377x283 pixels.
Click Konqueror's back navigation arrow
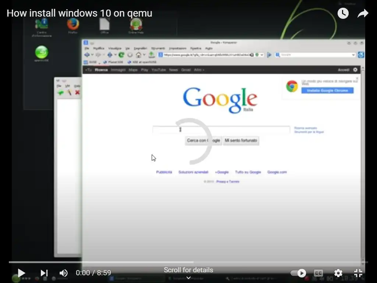87,55
